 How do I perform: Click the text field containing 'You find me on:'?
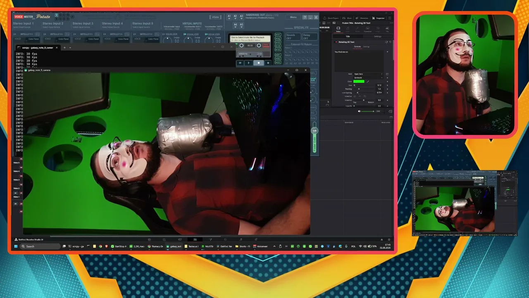coord(360,61)
